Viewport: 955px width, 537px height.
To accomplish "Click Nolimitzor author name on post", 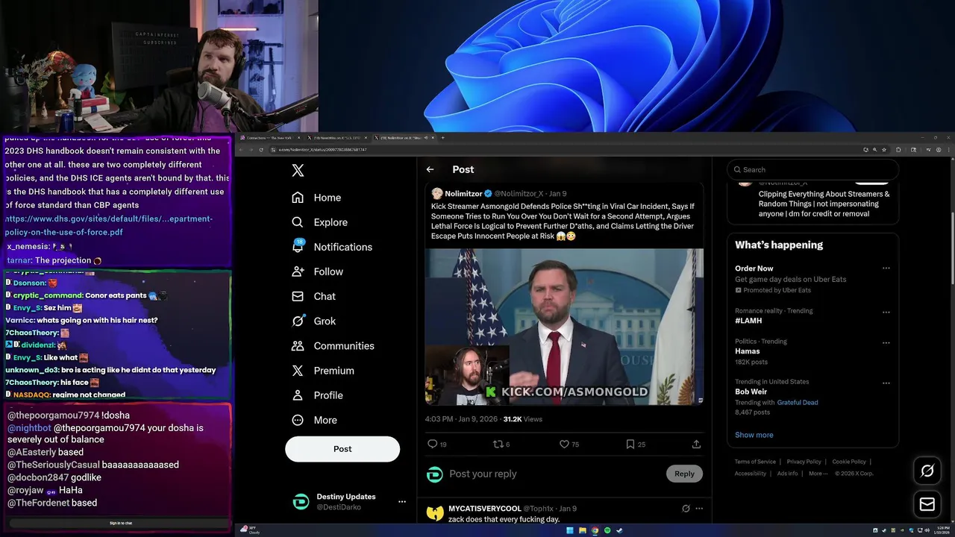I will (463, 194).
